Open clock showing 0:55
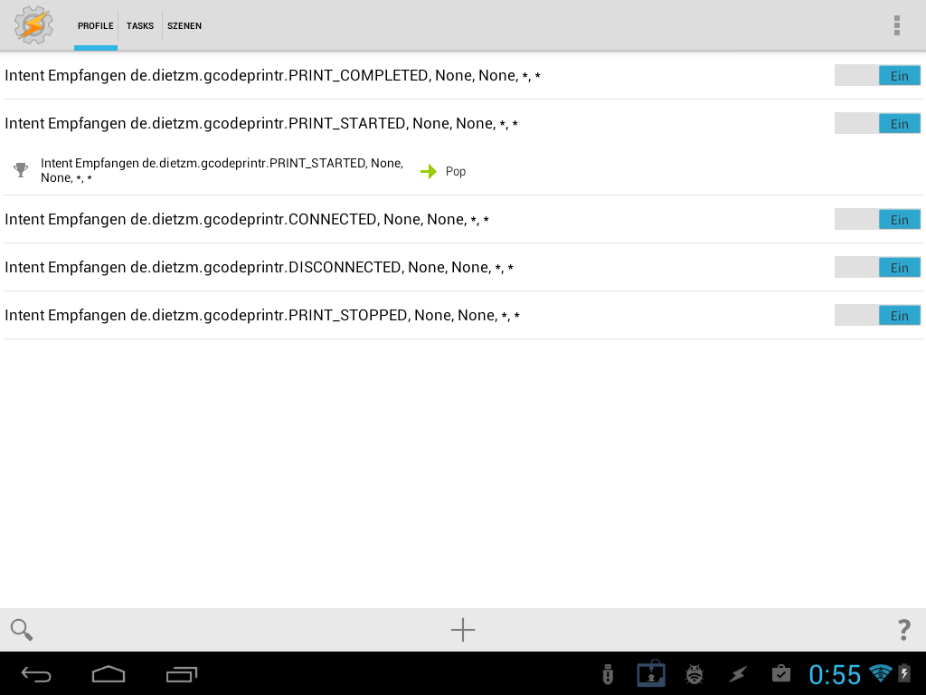 [835, 674]
